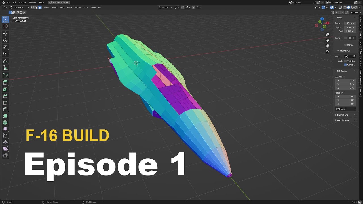Screen dimensions: 363x204
Task: Click the cursor Location X field
Action: pos(345,80)
